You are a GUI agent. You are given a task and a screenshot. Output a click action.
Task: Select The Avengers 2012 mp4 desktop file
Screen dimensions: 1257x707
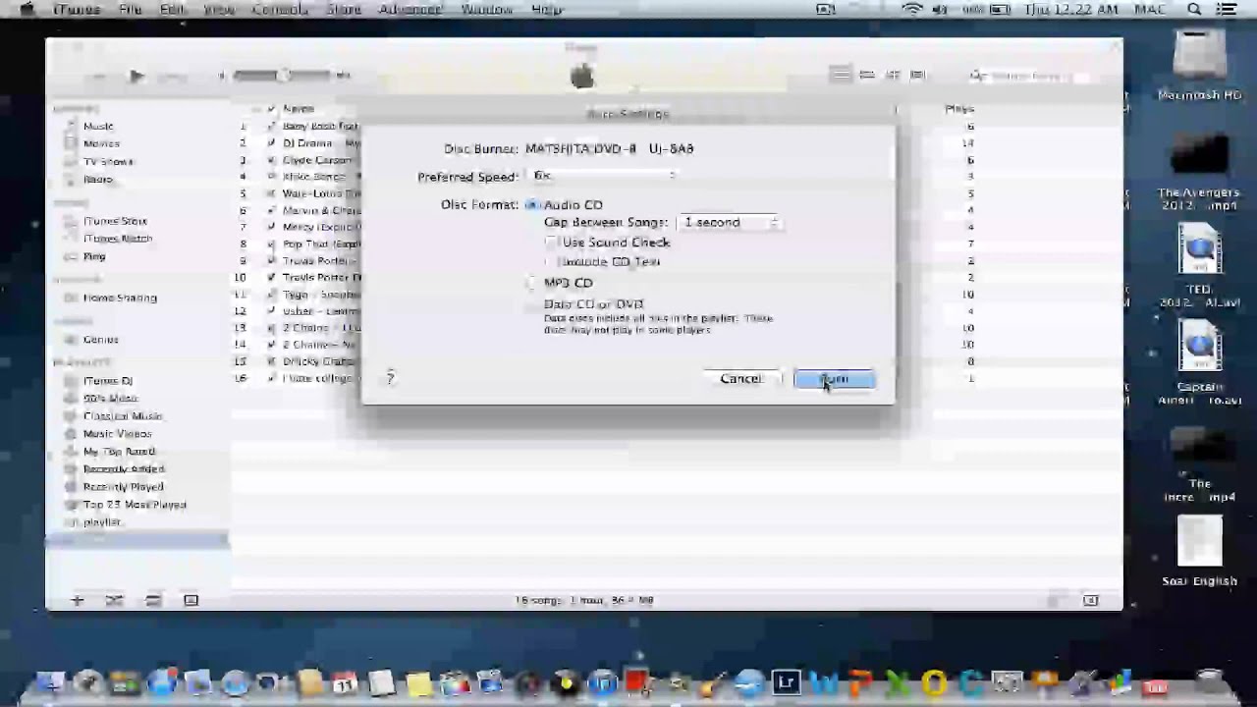pyautogui.click(x=1199, y=169)
